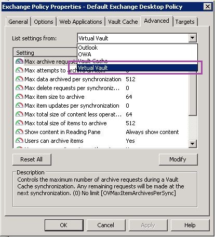
Task: Select Show content in Reading Pane setting
Action: [x=62, y=132]
